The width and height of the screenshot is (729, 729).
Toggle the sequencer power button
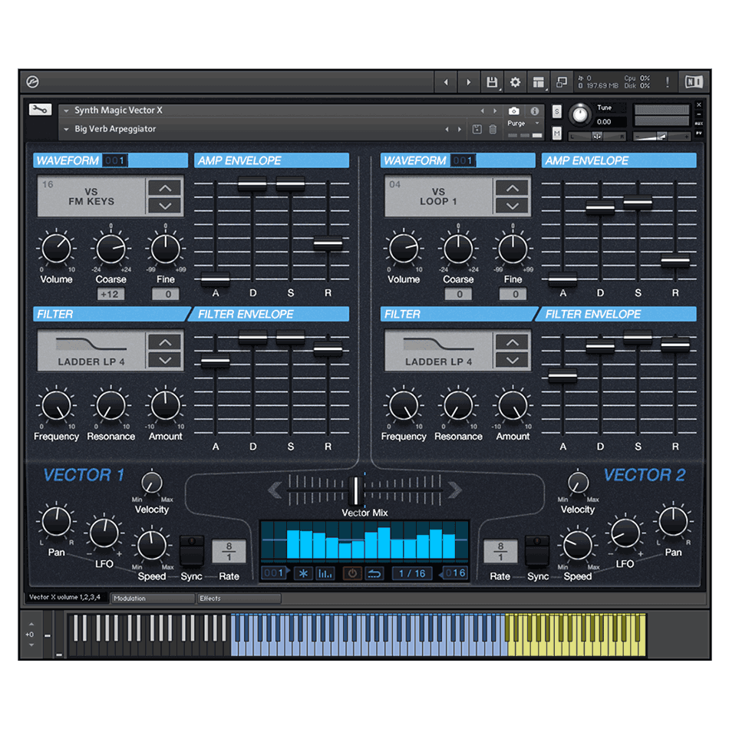(x=352, y=573)
